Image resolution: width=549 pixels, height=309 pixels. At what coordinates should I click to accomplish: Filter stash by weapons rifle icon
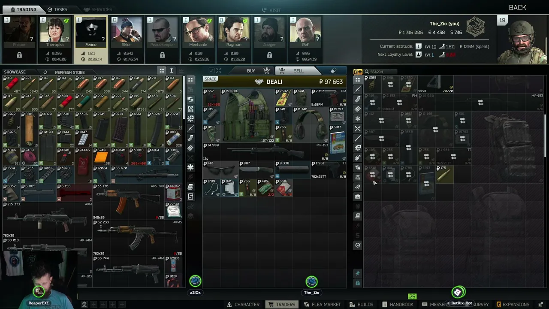point(358,90)
